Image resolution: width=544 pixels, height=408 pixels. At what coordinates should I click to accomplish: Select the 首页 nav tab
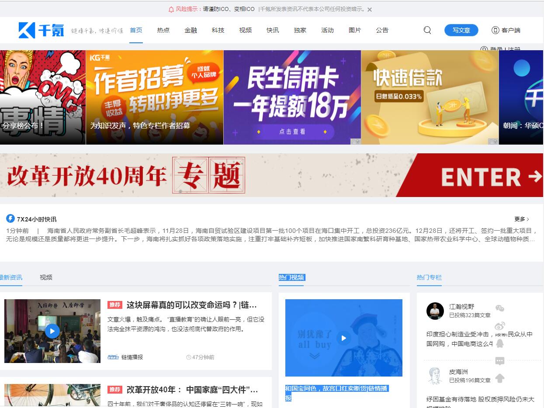coord(136,30)
